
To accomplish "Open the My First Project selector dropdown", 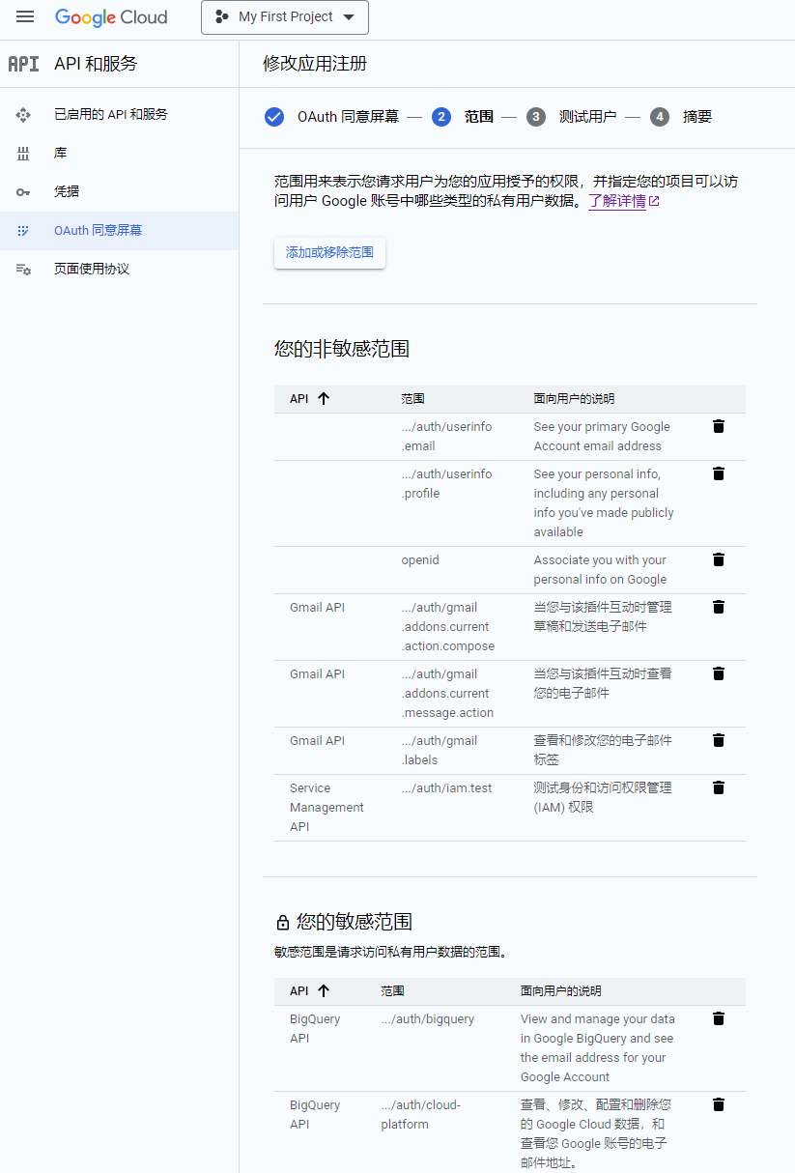I will click(x=285, y=17).
